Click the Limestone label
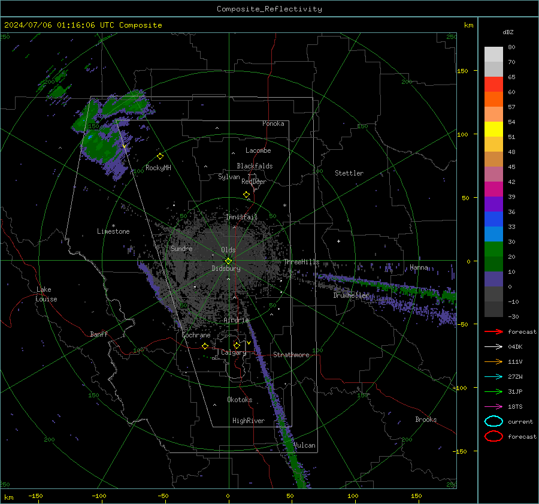The height and width of the screenshot is (504, 539). [113, 231]
